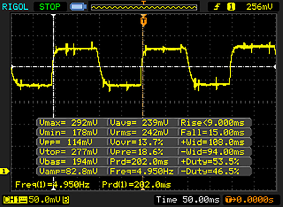Click the Rise<9.000ms measurement

(212, 123)
